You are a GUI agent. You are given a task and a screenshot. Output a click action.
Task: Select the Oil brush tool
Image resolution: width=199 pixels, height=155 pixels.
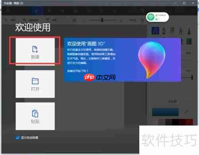click(172, 31)
